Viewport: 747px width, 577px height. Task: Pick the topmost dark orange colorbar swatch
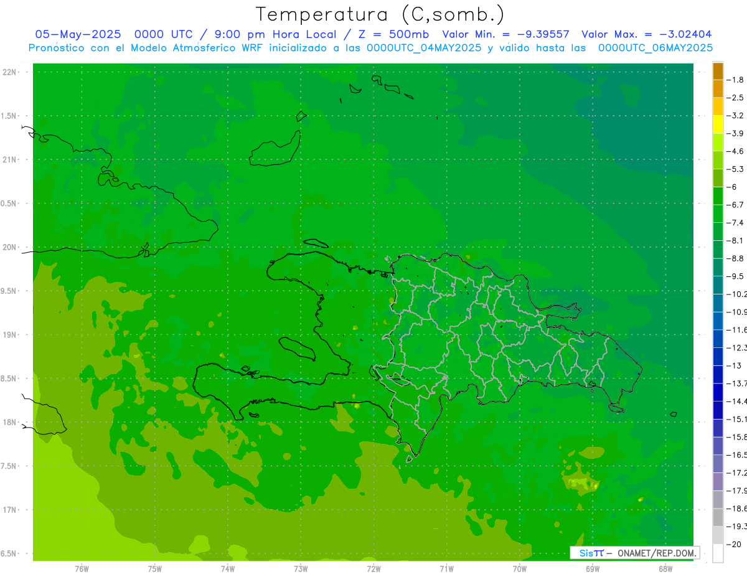(718, 71)
